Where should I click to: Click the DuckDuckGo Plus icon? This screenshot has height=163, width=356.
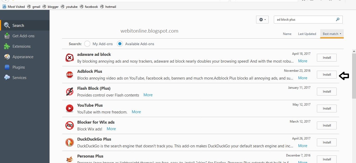click(70, 142)
